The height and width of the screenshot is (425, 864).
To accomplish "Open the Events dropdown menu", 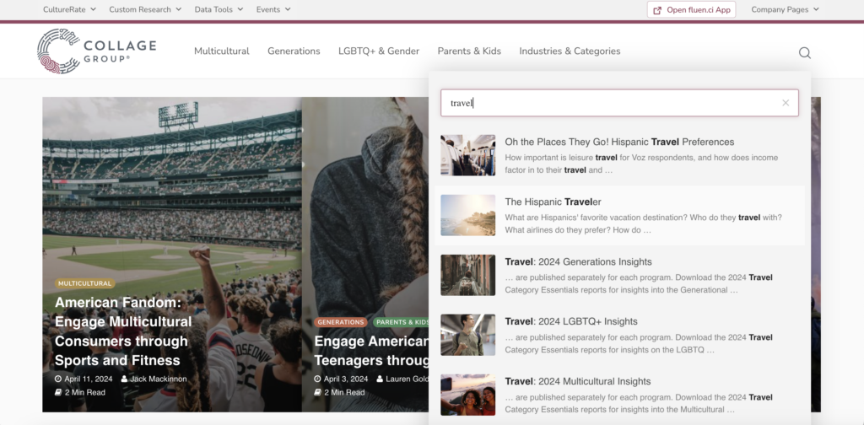I will pyautogui.click(x=273, y=9).
